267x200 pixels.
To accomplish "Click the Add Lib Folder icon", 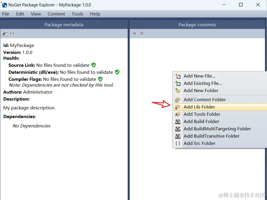I will point(178,107).
